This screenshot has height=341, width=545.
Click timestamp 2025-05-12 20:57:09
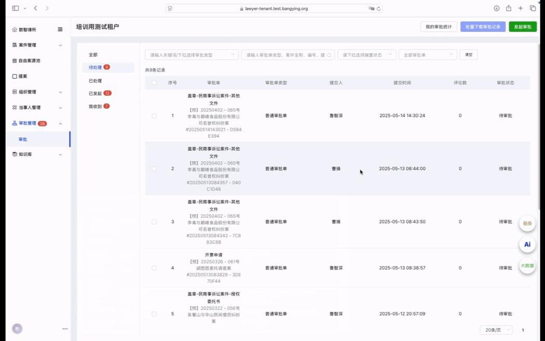click(402, 314)
